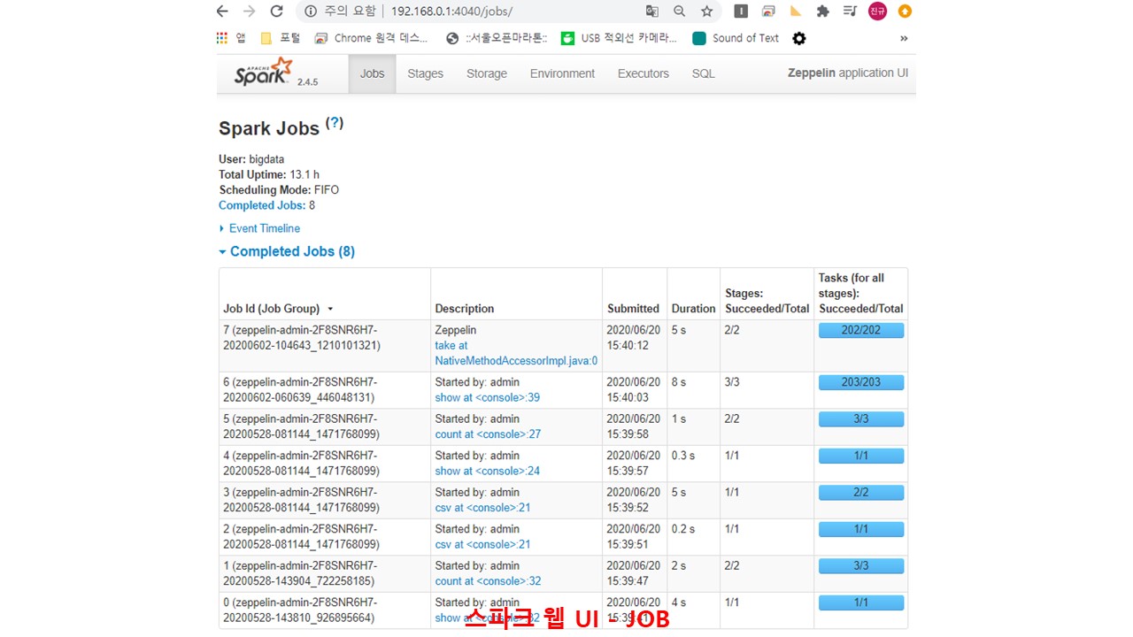Image resolution: width=1133 pixels, height=637 pixels.
Task: Open the zoom magnifier icon in the address bar
Action: tap(679, 12)
